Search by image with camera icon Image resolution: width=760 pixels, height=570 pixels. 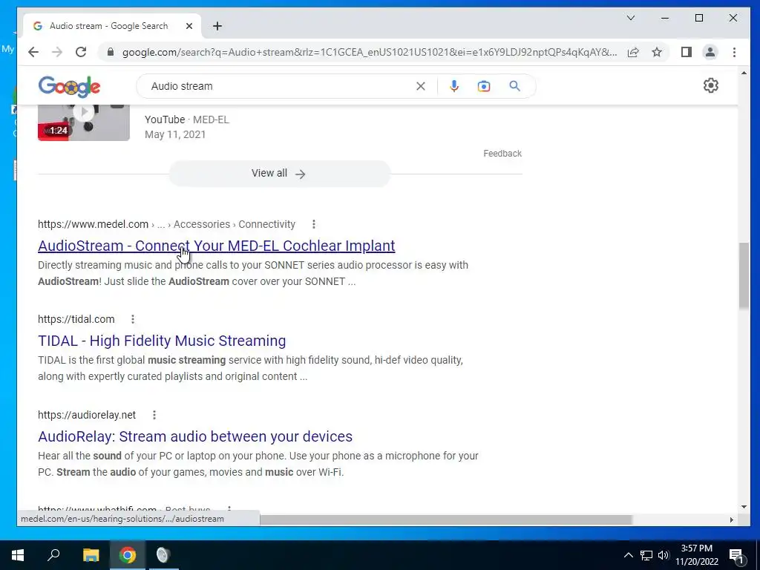click(484, 86)
